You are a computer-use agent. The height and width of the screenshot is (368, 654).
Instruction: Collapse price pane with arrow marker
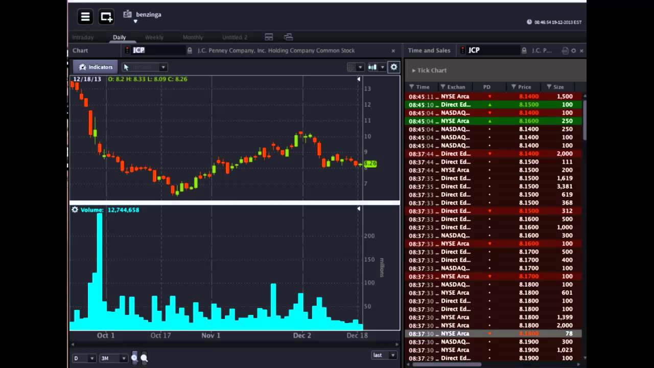pyautogui.click(x=359, y=79)
